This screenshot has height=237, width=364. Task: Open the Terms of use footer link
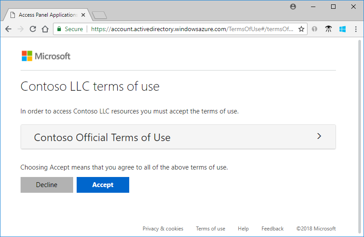click(210, 229)
